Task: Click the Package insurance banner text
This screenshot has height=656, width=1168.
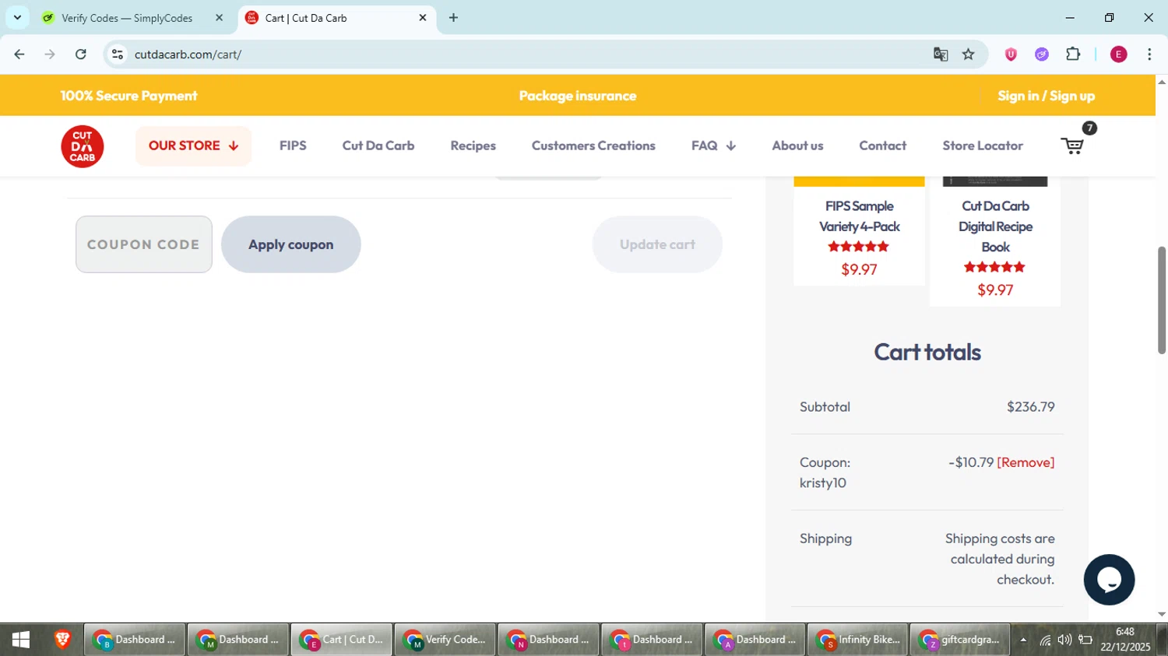Action: pos(578,96)
